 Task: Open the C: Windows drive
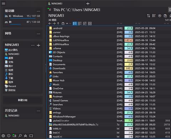pyautogui.click(x=22, y=16)
